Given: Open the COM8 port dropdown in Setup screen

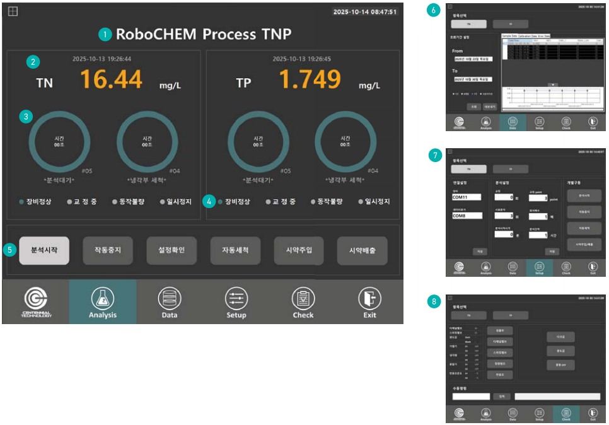Looking at the screenshot, I should coord(467,216).
